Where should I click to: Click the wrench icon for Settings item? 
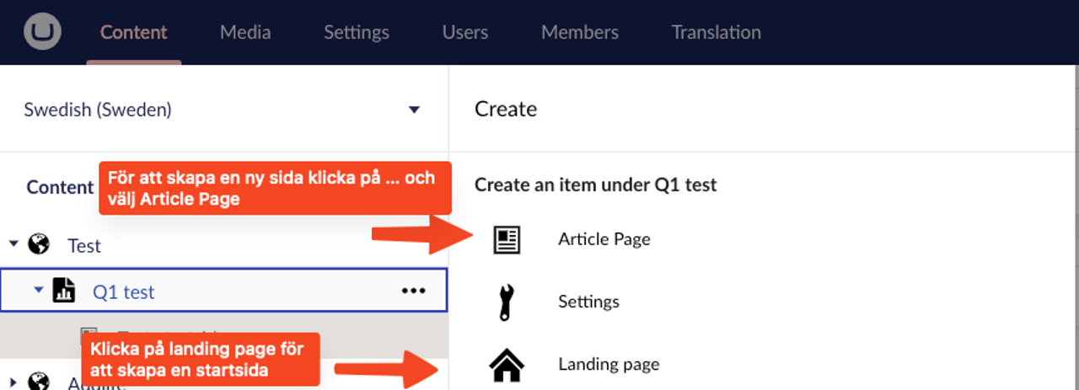(507, 302)
